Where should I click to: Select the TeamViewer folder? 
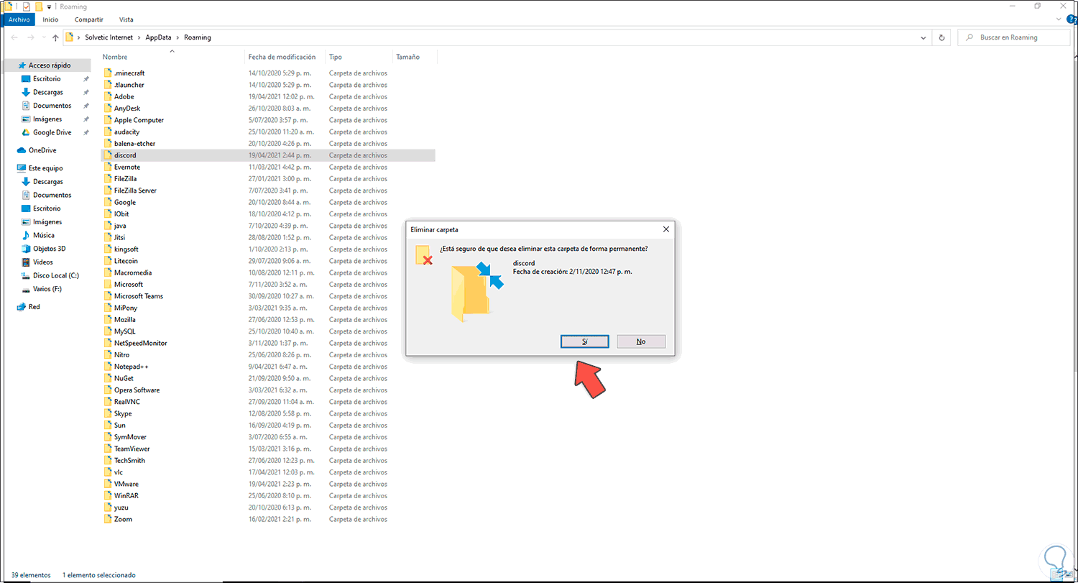pos(268,449)
